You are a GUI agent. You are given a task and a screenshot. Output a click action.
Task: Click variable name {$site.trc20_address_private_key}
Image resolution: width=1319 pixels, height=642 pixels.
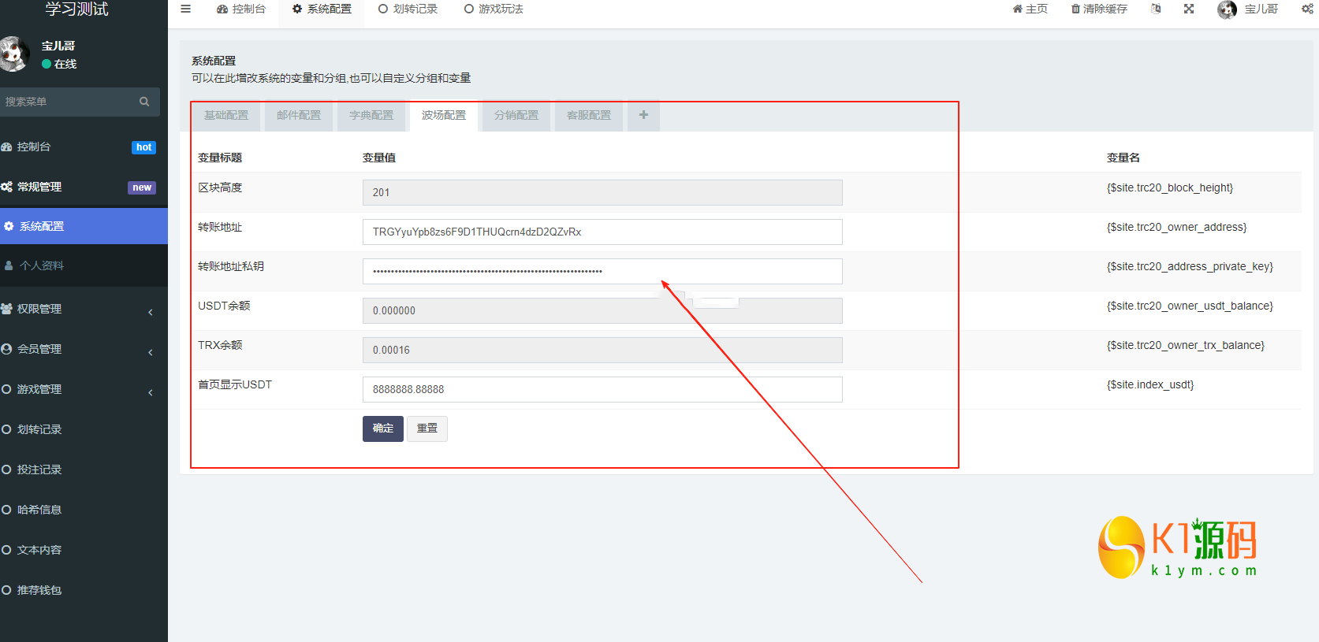pos(1190,267)
